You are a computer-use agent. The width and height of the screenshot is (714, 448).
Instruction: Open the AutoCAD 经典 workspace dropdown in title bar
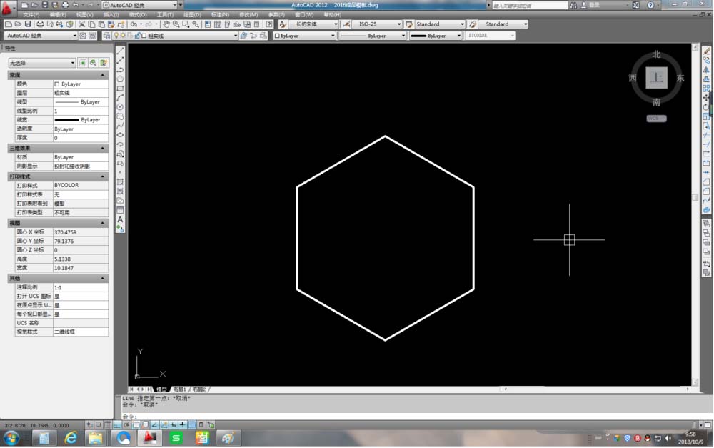click(139, 5)
